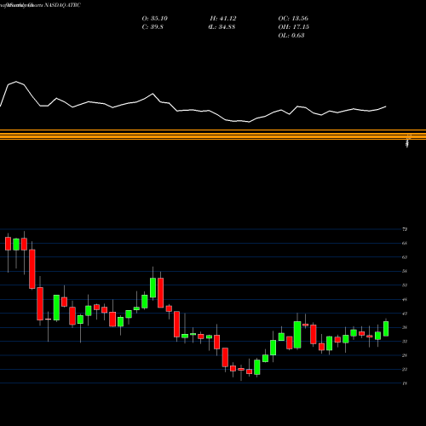Click the 53 price axis label
The image size is (426, 426).
[x=405, y=285]
